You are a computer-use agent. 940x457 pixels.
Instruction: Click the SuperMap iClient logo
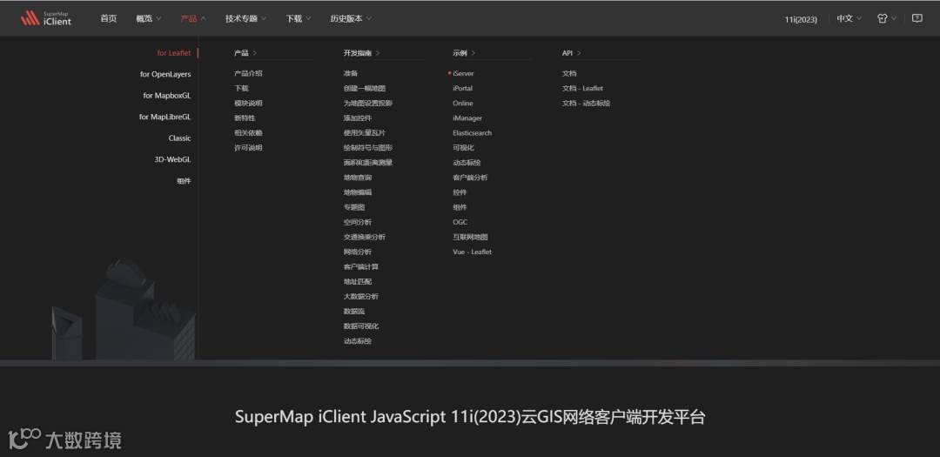point(46,18)
